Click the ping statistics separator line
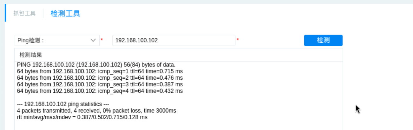Viewport: 413px width, 130px height. 64,104
